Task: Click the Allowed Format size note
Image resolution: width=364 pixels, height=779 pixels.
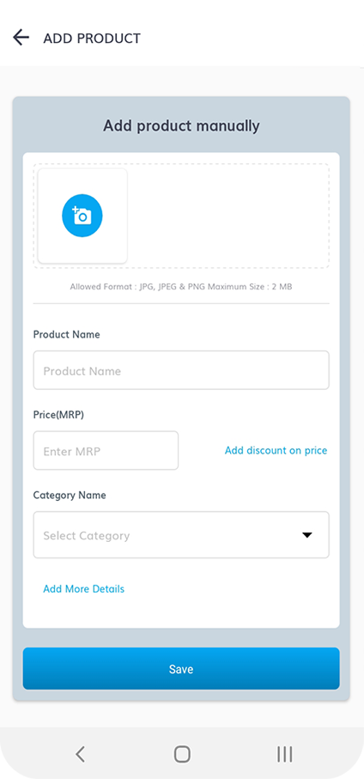Action: [181, 287]
